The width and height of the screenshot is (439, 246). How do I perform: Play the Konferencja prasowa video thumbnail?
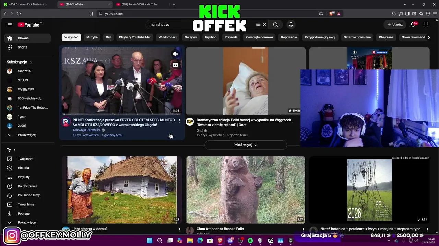coord(122,81)
